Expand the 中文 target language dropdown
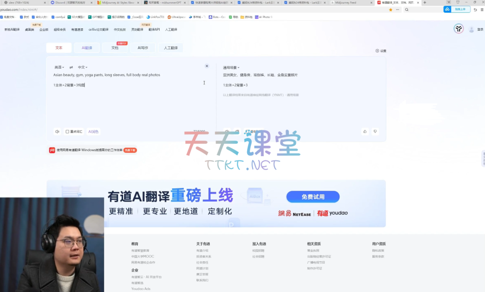The height and width of the screenshot is (292, 485). pyautogui.click(x=82, y=67)
